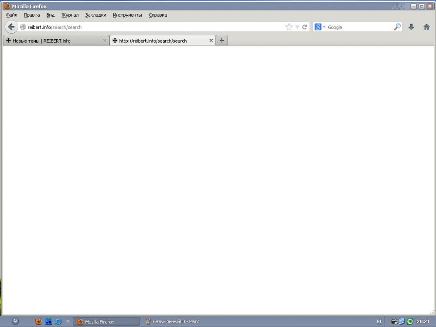Open the Справка menu
436x327 pixels.
click(158, 15)
